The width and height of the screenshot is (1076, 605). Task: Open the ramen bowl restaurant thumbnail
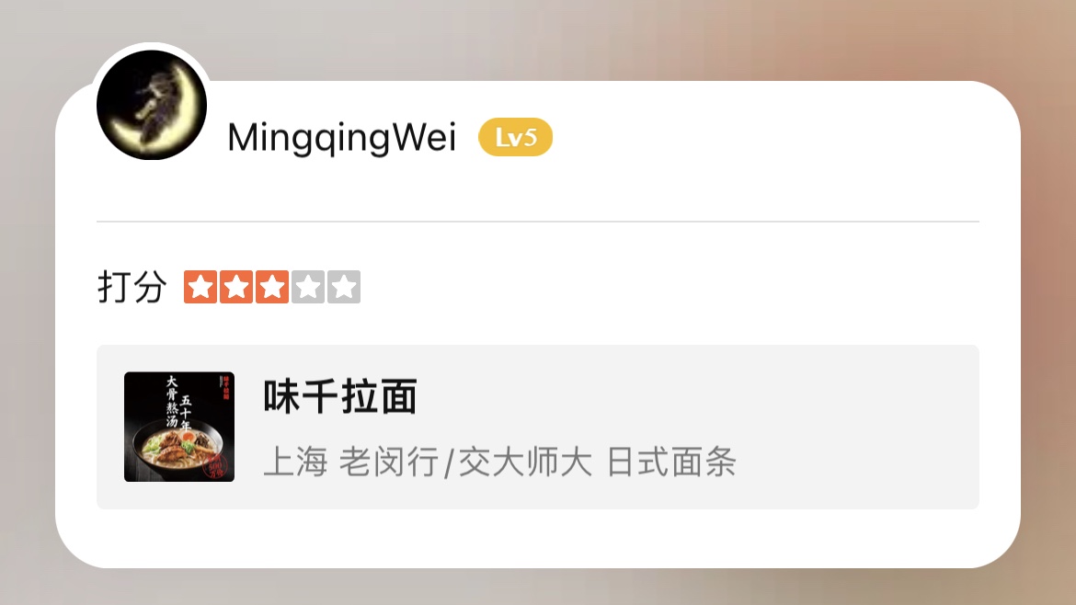coord(179,427)
